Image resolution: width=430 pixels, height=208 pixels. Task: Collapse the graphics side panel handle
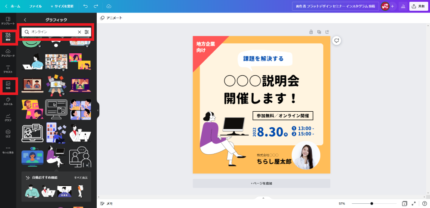pyautogui.click(x=98, y=110)
